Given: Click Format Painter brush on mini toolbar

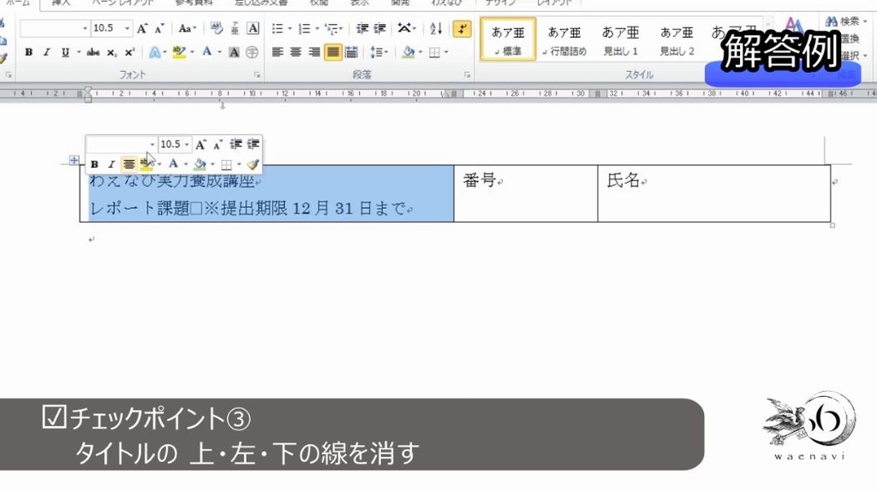Looking at the screenshot, I should [x=253, y=164].
